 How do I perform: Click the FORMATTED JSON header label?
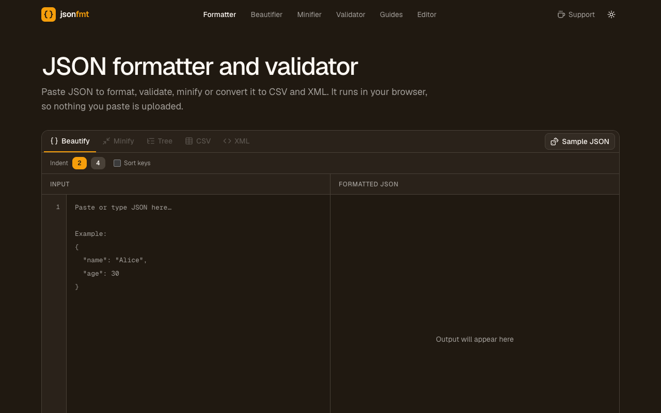pyautogui.click(x=369, y=184)
